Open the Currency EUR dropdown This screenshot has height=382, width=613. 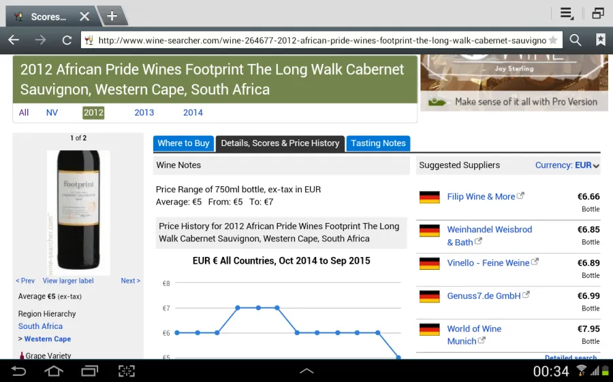coord(567,165)
